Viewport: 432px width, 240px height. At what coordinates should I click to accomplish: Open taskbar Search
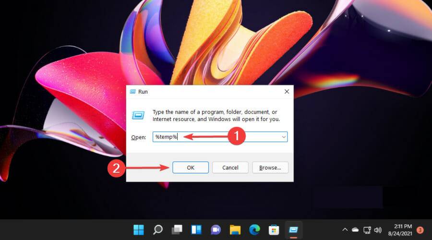pyautogui.click(x=158, y=230)
